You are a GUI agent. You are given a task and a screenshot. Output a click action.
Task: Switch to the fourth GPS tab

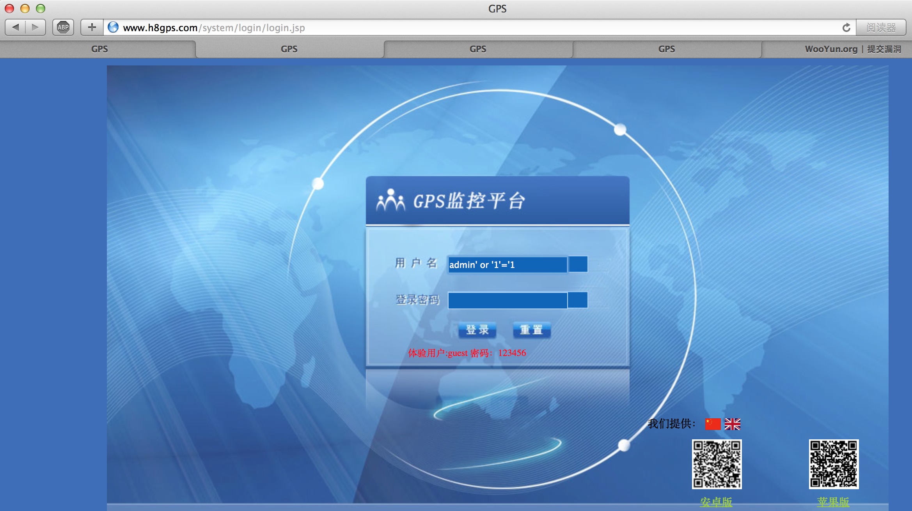pos(667,49)
